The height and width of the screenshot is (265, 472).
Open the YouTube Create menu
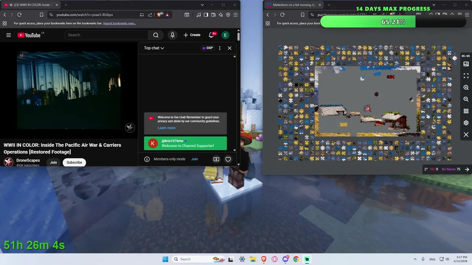coord(192,35)
